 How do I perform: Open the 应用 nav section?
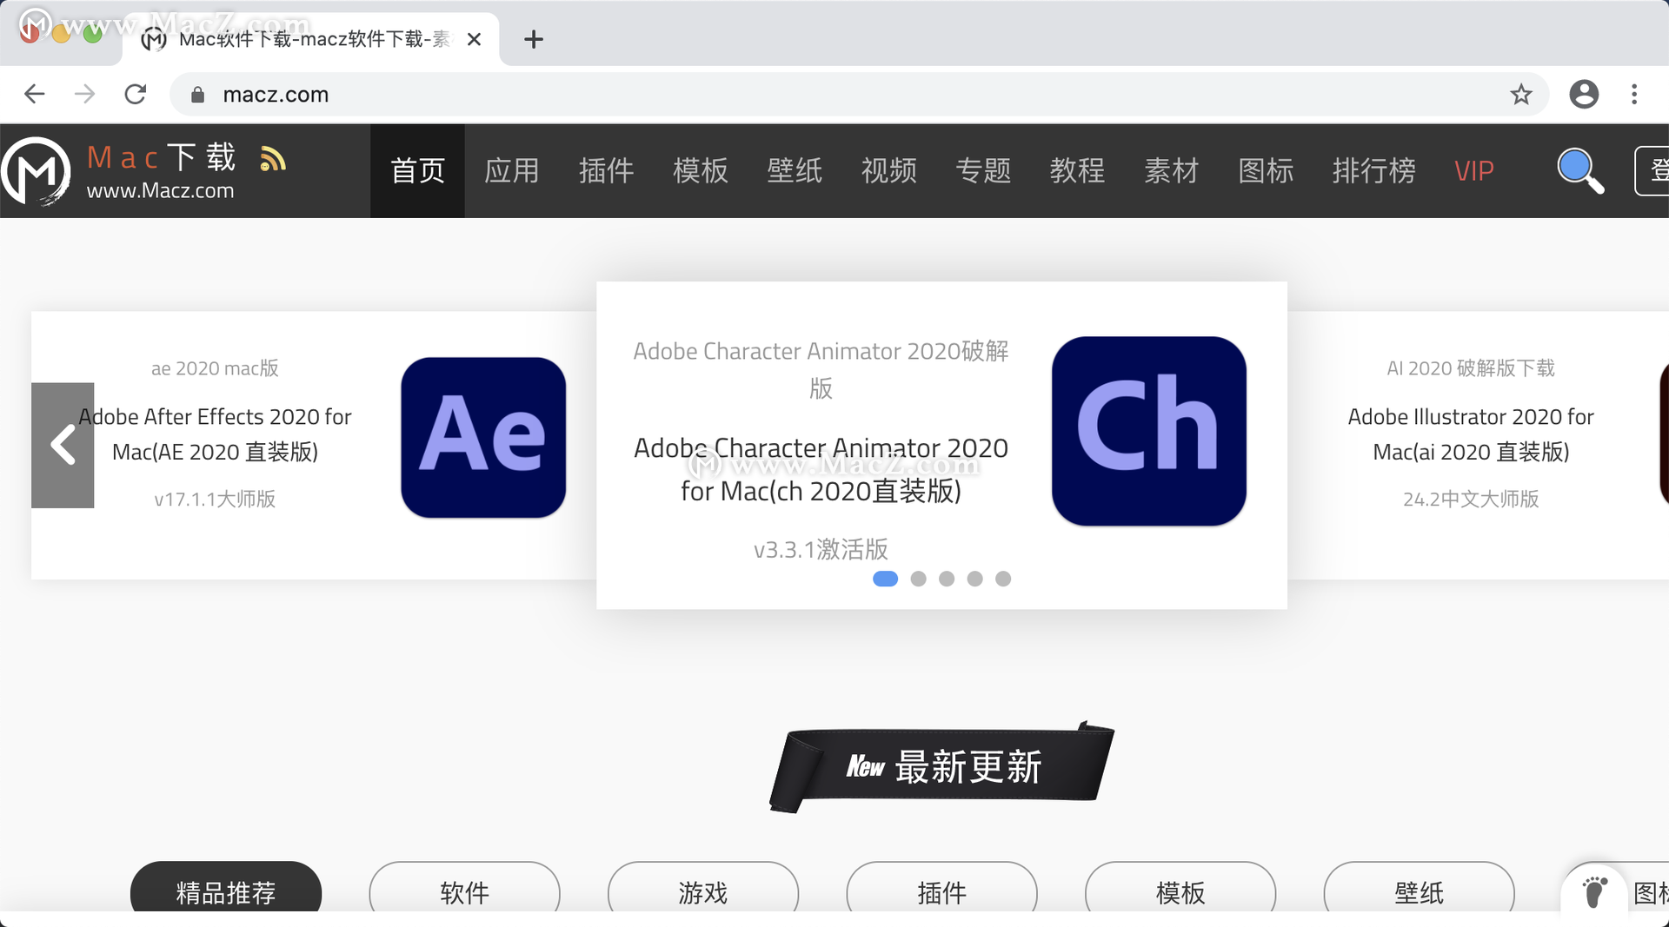(512, 170)
